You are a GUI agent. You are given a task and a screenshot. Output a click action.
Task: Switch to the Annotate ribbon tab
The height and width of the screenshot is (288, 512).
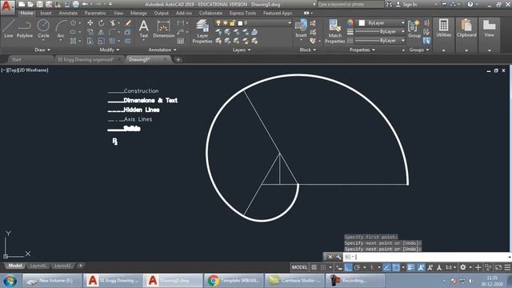point(68,13)
